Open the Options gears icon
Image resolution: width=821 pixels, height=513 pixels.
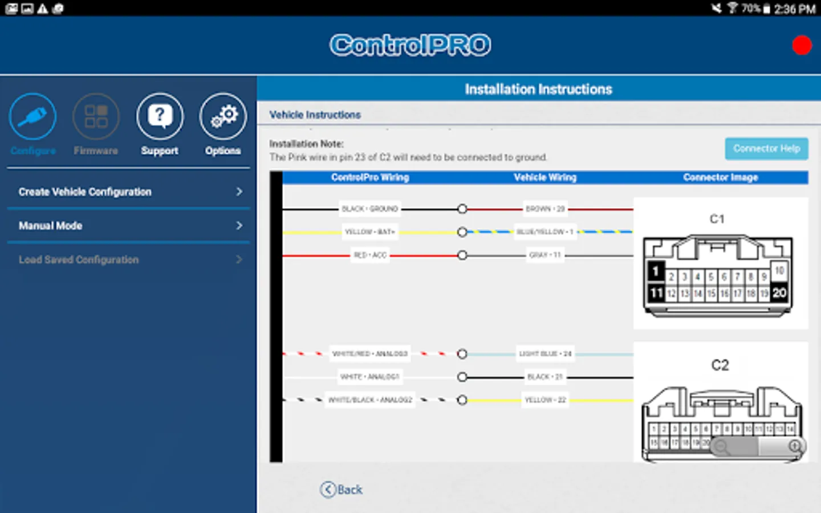[223, 117]
